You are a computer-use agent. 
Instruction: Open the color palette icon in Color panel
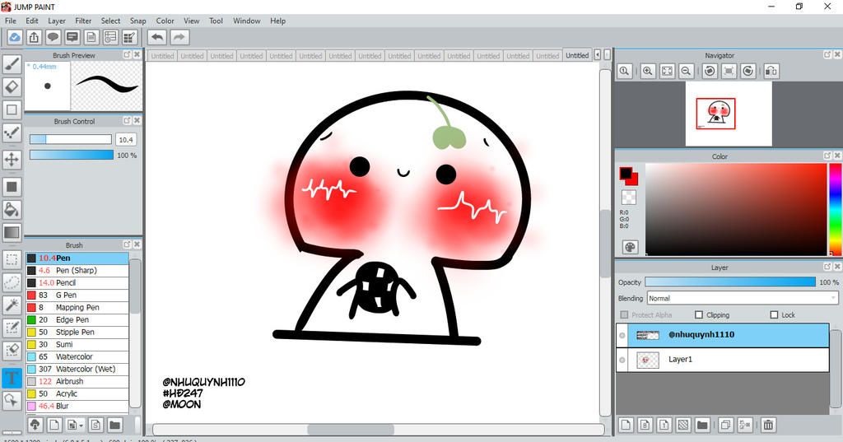[x=630, y=247]
